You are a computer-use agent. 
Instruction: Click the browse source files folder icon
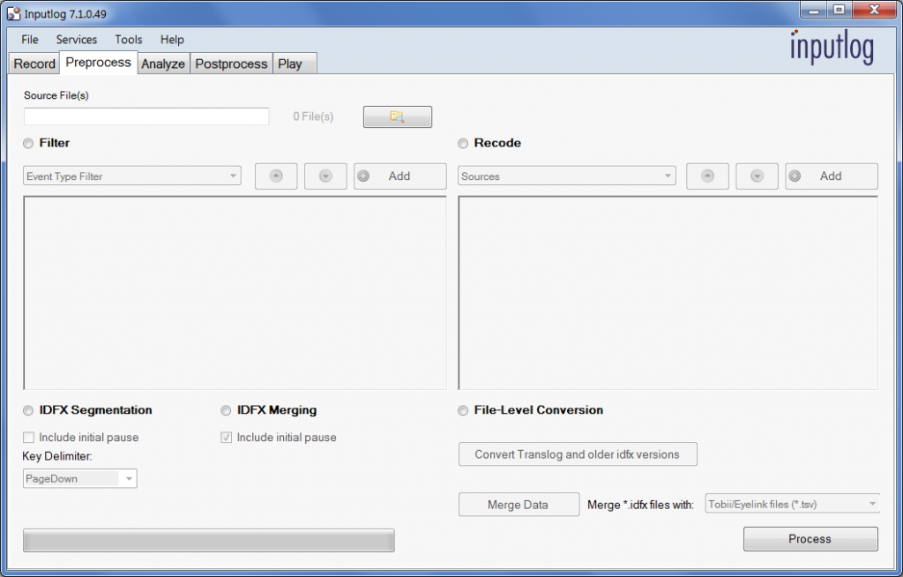tap(397, 116)
